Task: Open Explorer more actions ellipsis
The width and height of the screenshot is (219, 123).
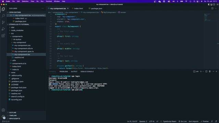Action: pyautogui.click(x=42, y=8)
